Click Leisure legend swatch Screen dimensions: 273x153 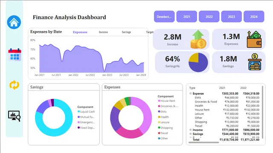click(x=159, y=122)
